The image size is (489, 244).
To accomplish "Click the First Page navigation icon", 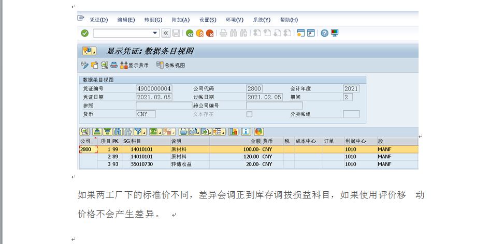I will click(257, 33).
